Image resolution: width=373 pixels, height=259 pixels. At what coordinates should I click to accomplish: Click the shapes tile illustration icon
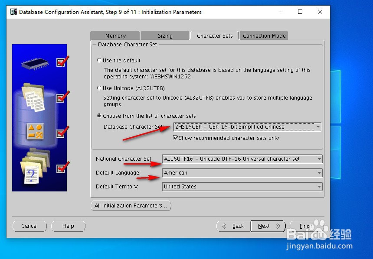pos(35,132)
